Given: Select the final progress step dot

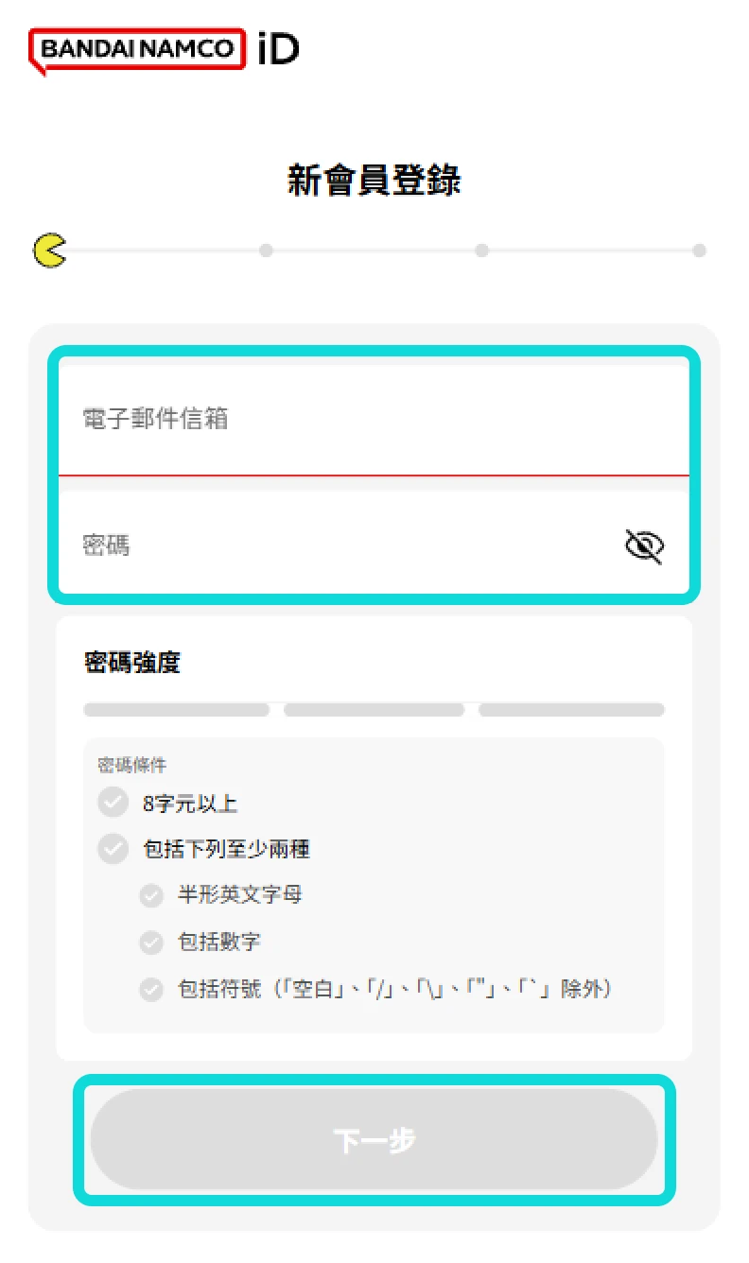Looking at the screenshot, I should [x=698, y=251].
